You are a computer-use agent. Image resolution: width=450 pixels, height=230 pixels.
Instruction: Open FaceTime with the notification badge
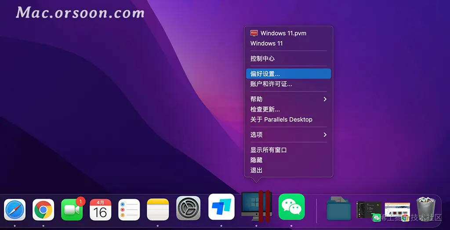(x=72, y=210)
